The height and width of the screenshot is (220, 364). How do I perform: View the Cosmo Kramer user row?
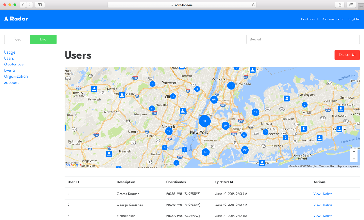click(317, 194)
